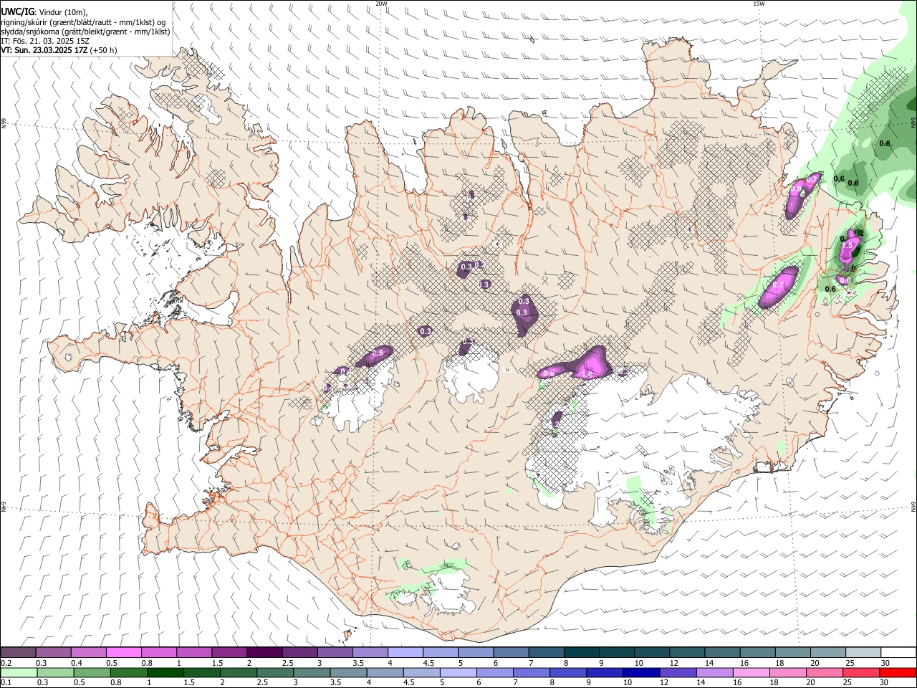Click the '0.2' label at start of upper scale
The height and width of the screenshot is (688, 917).
click(x=6, y=663)
